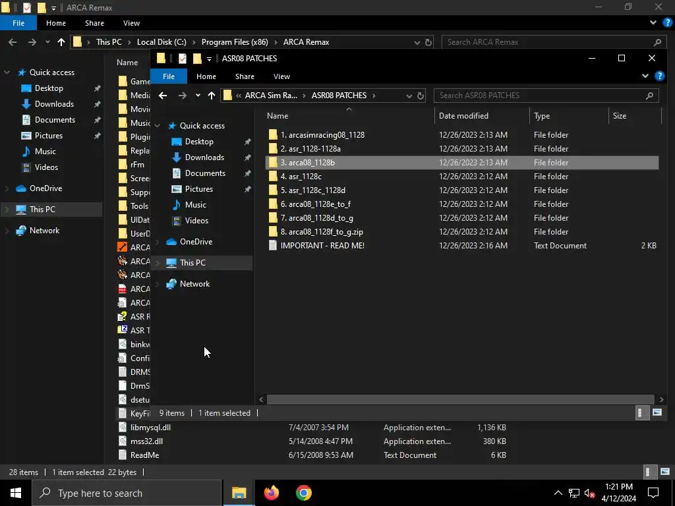
Task: Open View tab in ASR08 PATCHES window
Action: click(x=281, y=76)
